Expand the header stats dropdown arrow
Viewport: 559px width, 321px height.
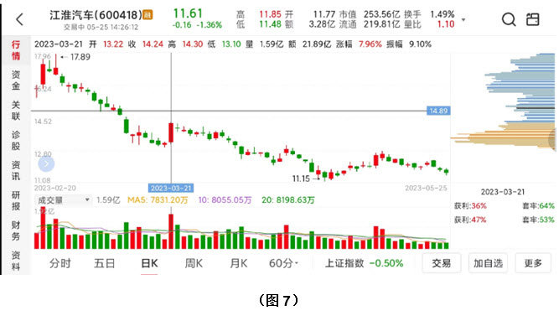tap(463, 19)
